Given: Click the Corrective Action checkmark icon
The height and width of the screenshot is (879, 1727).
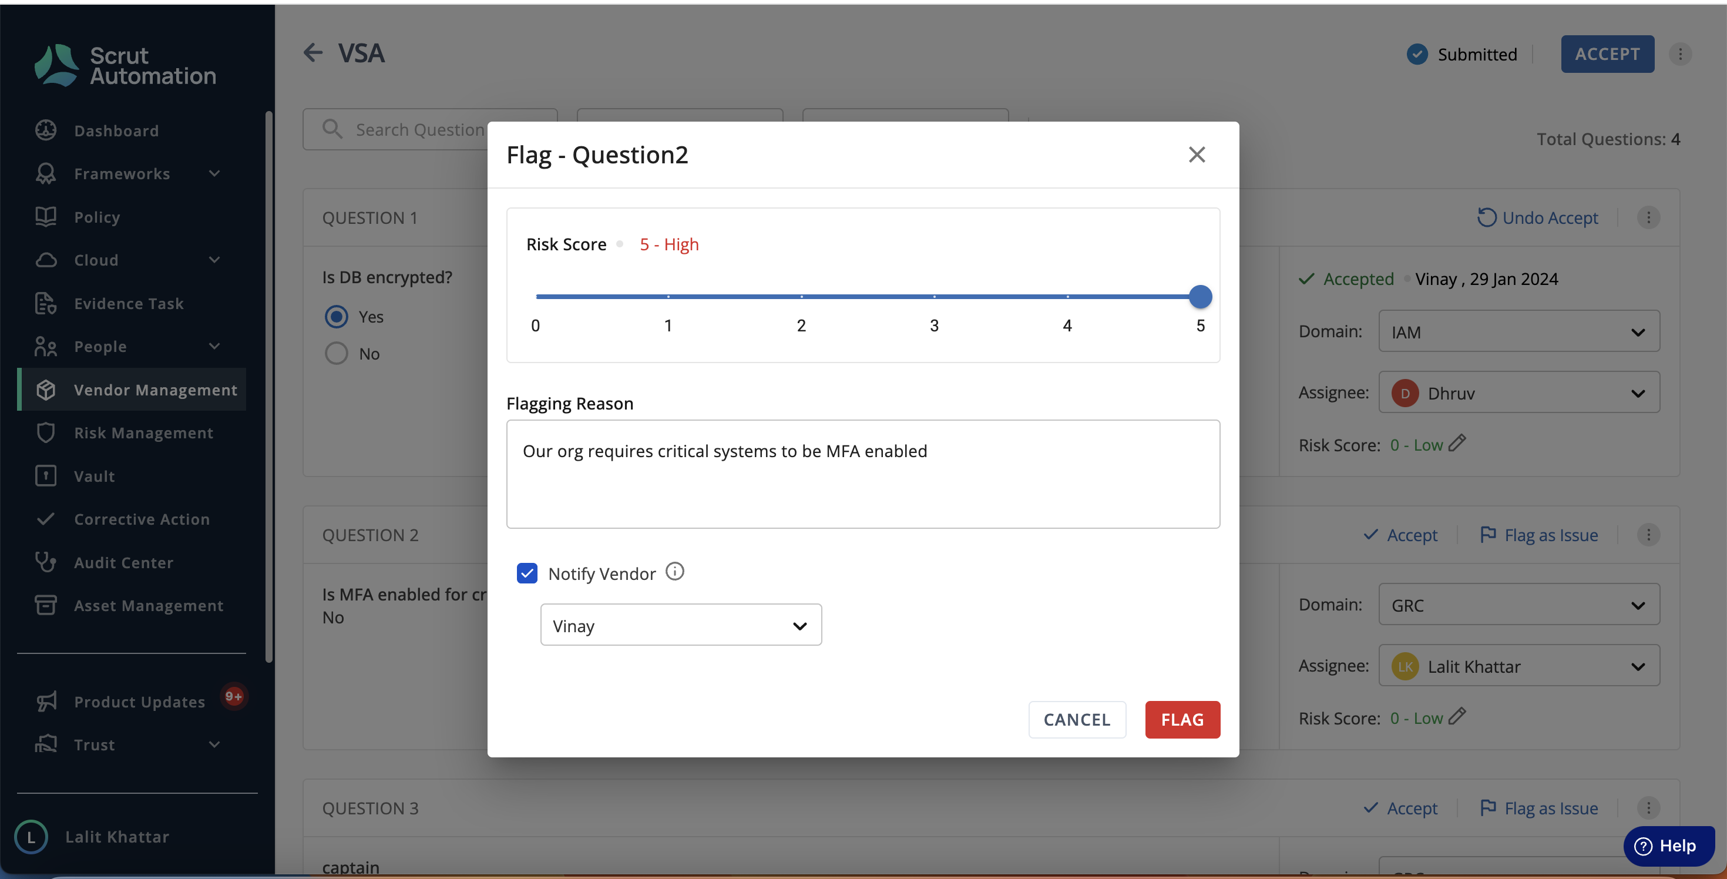Looking at the screenshot, I should coord(46,519).
